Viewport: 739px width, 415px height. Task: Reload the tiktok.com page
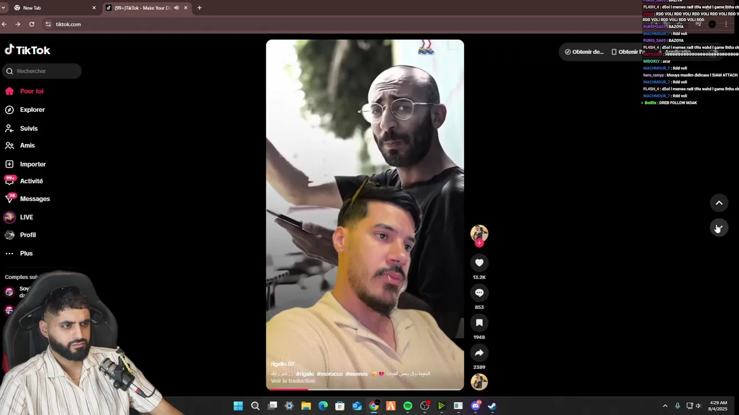click(32, 24)
